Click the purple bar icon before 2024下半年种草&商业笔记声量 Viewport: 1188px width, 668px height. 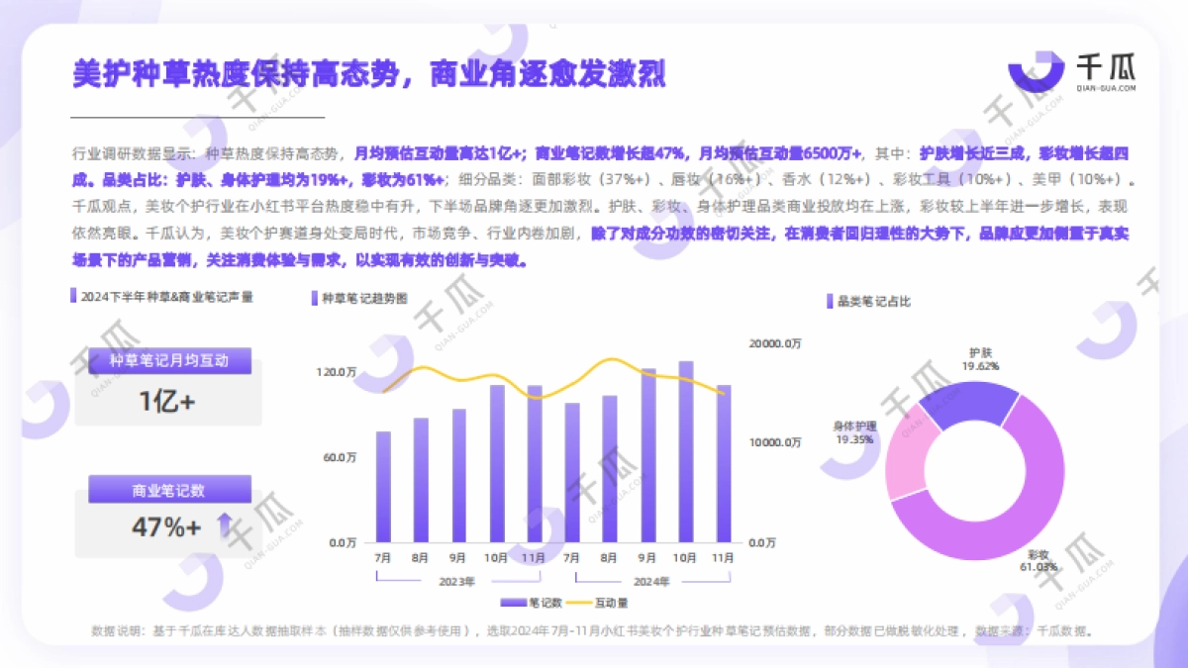pyautogui.click(x=72, y=293)
